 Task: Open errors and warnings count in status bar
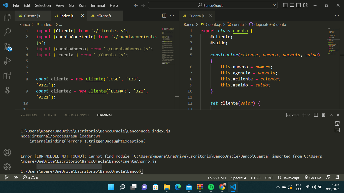pyautogui.click(x=30, y=178)
